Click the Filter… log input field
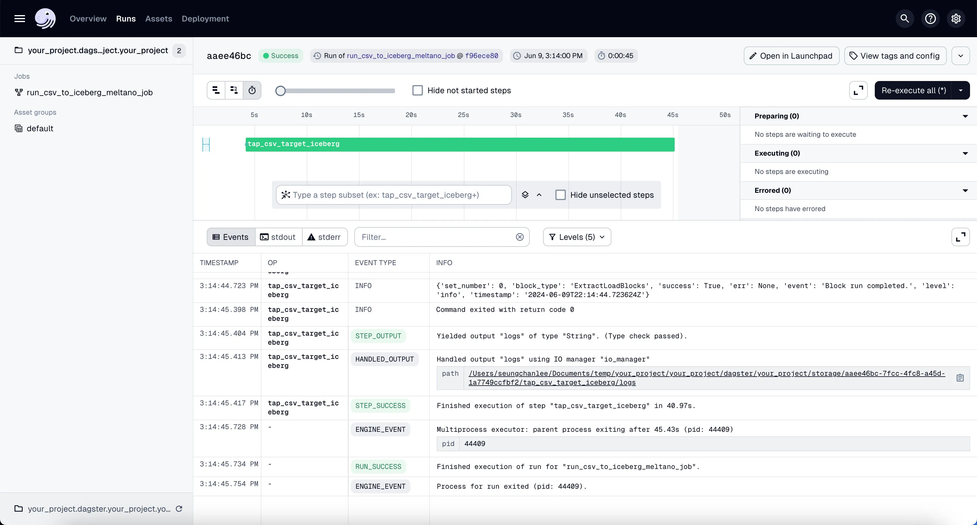Viewport: 977px width, 525px height. pos(441,237)
